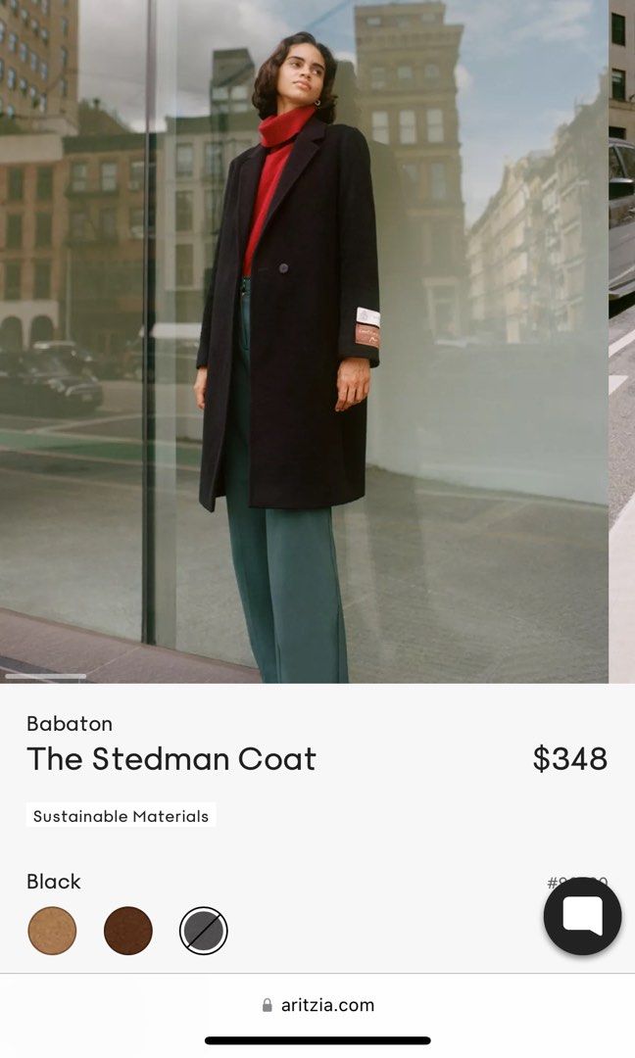Open the Babaton brand link

point(70,723)
